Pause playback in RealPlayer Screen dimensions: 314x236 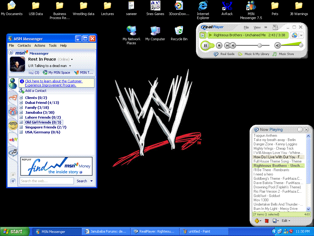pyautogui.click(x=205, y=45)
